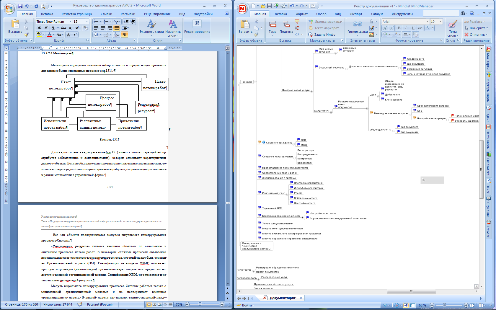Toggle paragraph marks display in Word
This screenshot has width=496, height=310.
pos(125,35)
